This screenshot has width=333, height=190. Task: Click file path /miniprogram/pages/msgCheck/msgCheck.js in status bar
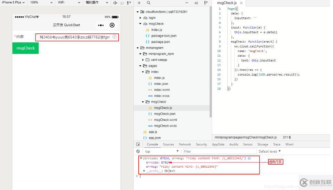[x=246, y=137]
